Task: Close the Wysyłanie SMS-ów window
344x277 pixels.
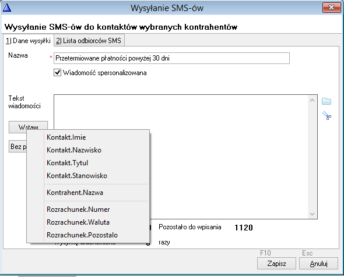Action: (331, 8)
